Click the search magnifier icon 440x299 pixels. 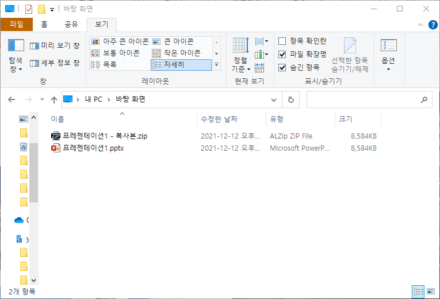[x=424, y=99]
